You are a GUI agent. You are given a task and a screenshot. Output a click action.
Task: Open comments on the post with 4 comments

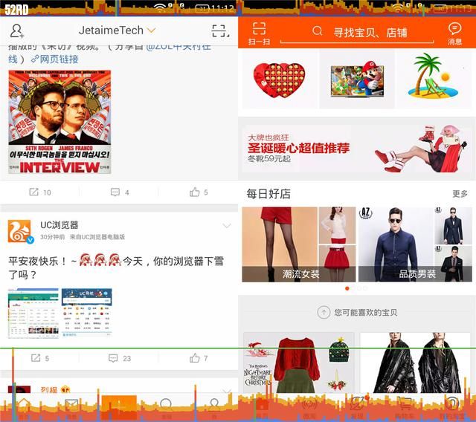(x=120, y=192)
